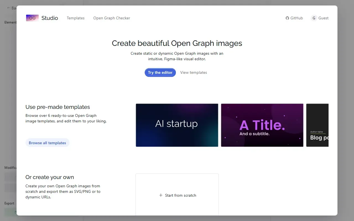Click the Try the editor button
The image size is (354, 221).
point(160,72)
